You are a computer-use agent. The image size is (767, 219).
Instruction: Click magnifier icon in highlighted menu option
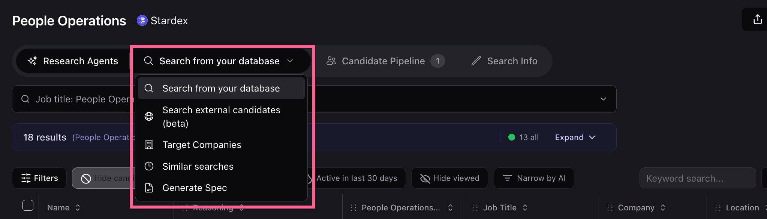[149, 88]
